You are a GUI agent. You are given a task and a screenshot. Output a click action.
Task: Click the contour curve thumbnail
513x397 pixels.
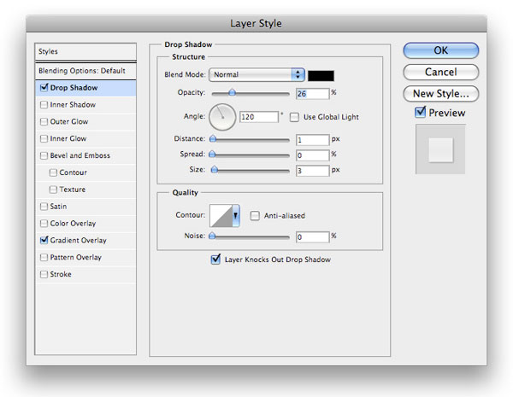221,216
